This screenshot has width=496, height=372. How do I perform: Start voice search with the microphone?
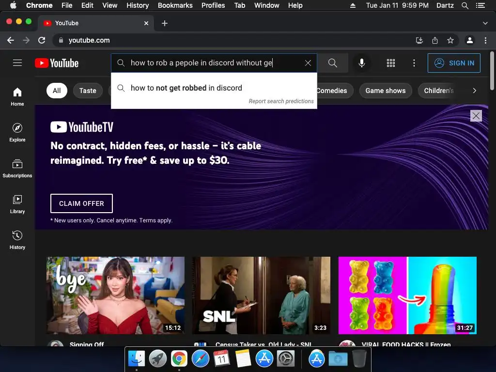point(361,63)
